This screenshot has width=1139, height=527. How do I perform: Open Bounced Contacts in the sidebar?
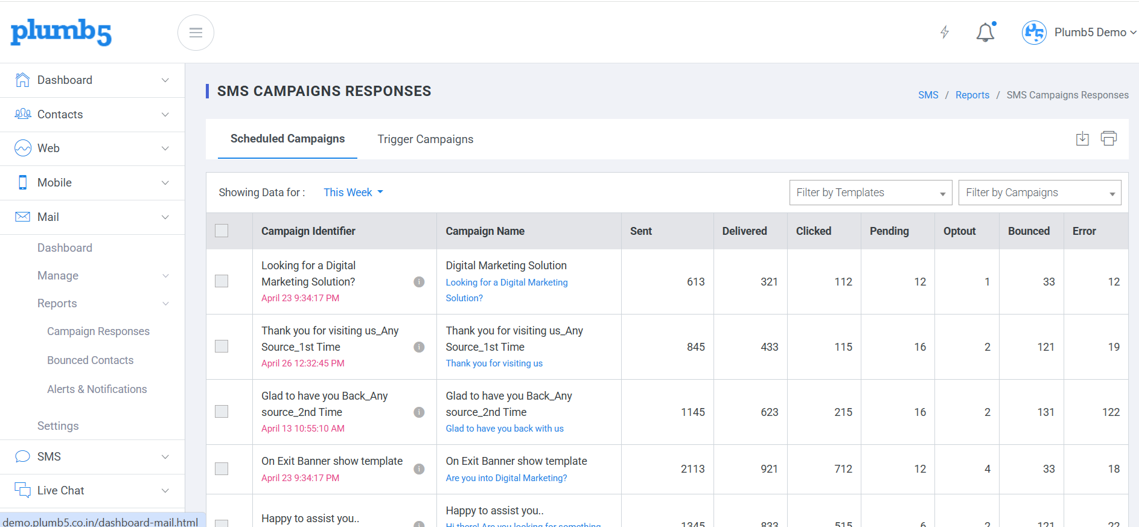[x=91, y=360]
